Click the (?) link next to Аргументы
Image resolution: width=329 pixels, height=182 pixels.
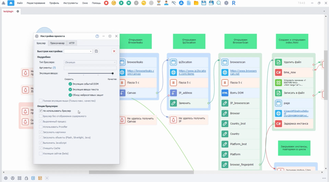click(54, 68)
